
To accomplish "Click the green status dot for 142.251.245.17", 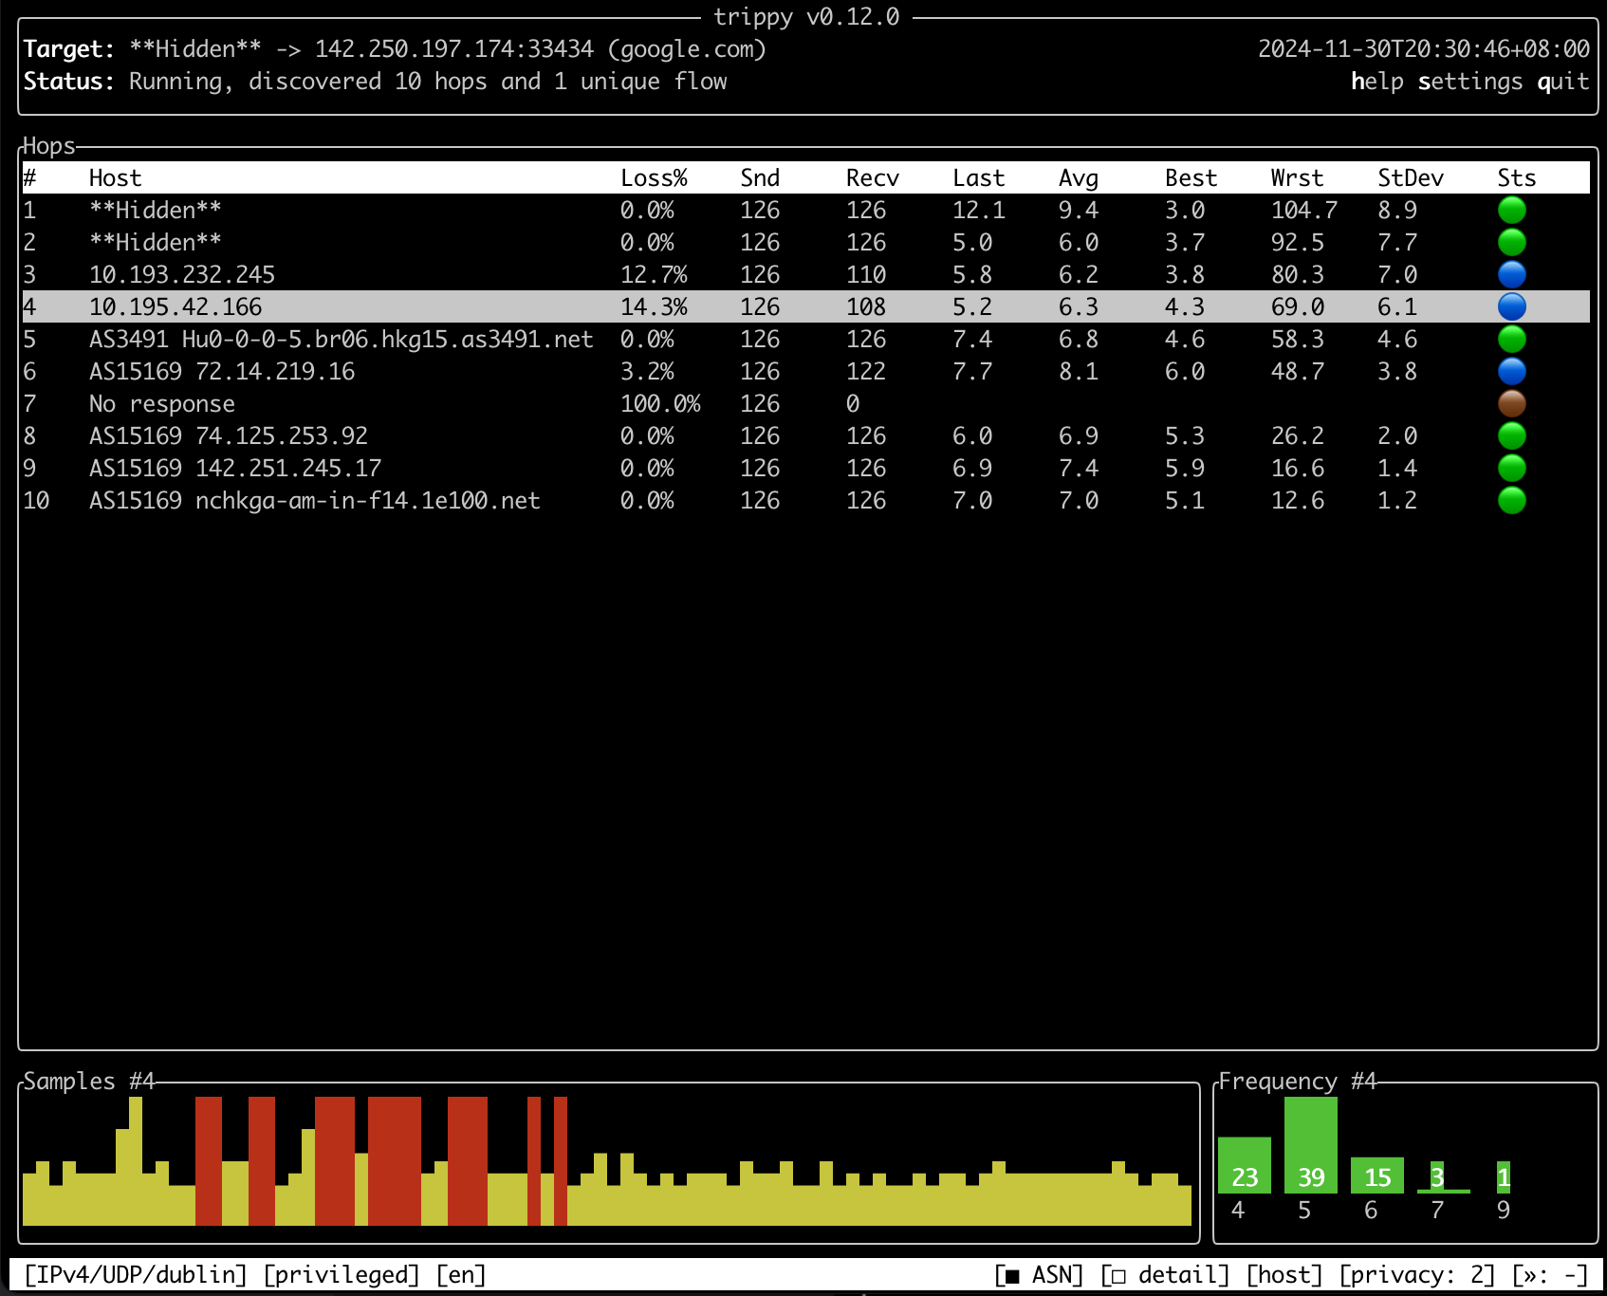I will tap(1511, 468).
